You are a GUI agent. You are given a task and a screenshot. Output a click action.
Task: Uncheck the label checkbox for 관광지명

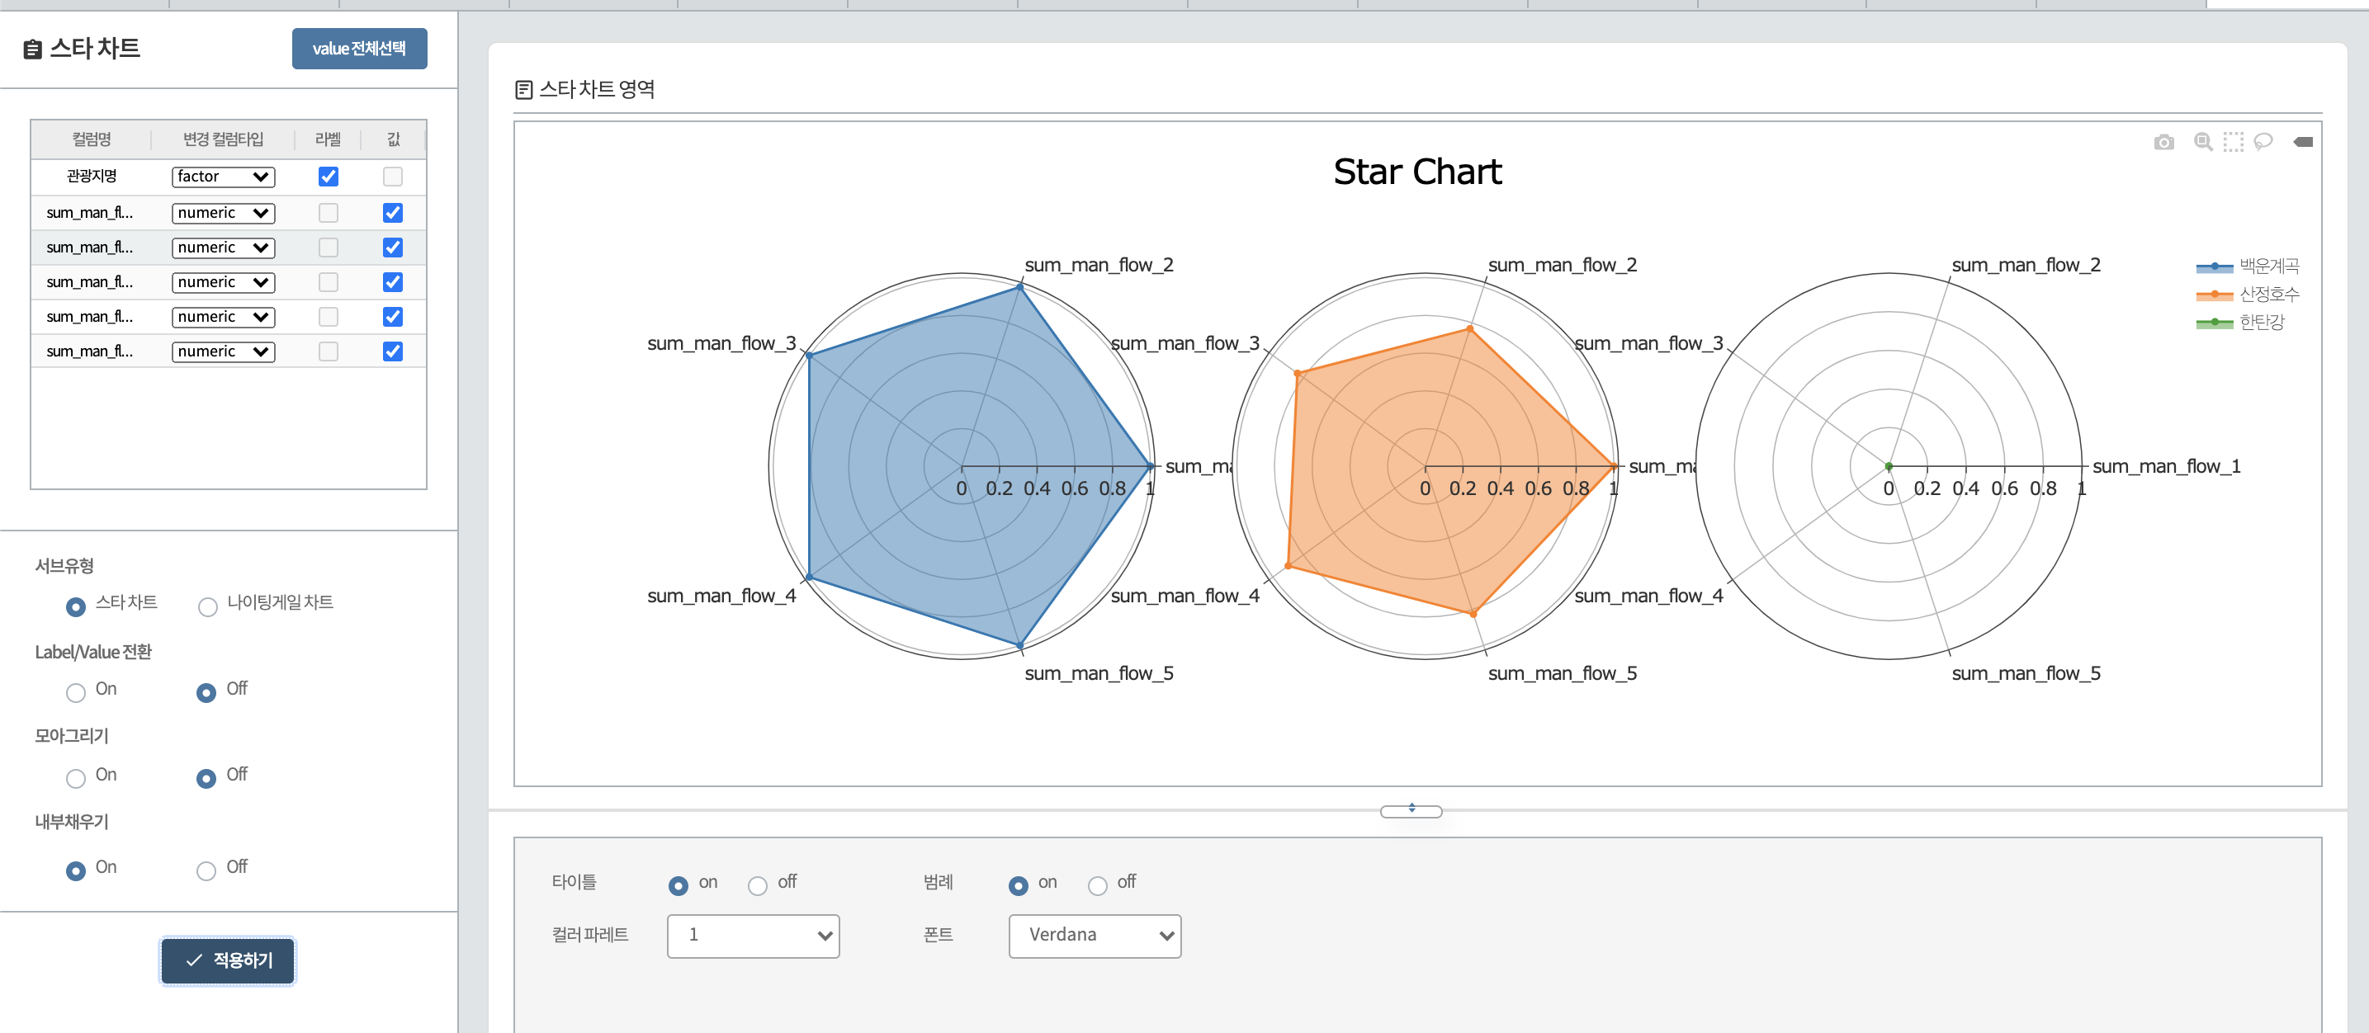click(x=329, y=177)
